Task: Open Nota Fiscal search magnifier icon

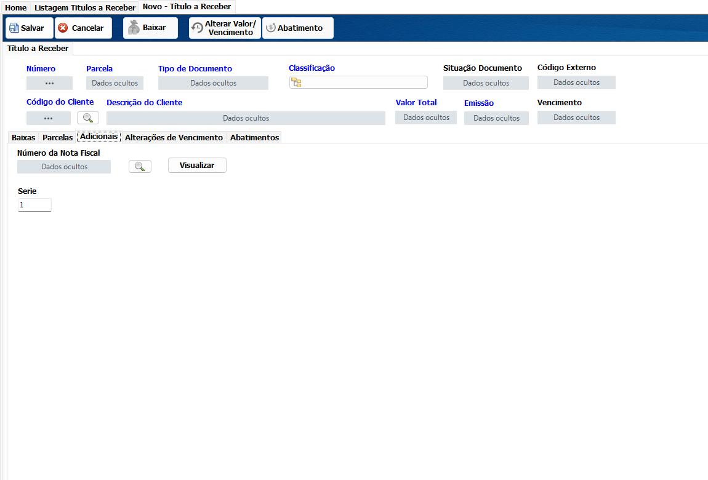Action: pyautogui.click(x=140, y=167)
